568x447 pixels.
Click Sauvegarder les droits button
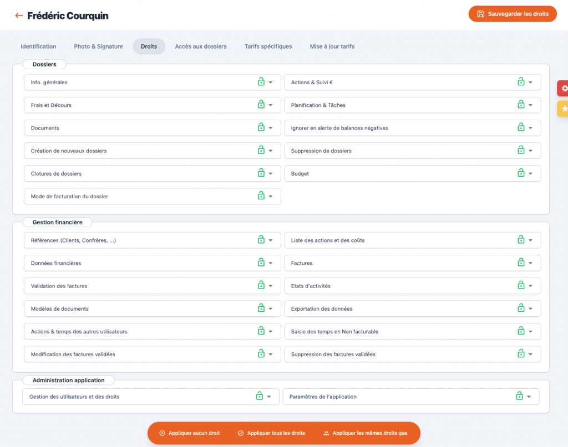tap(512, 14)
